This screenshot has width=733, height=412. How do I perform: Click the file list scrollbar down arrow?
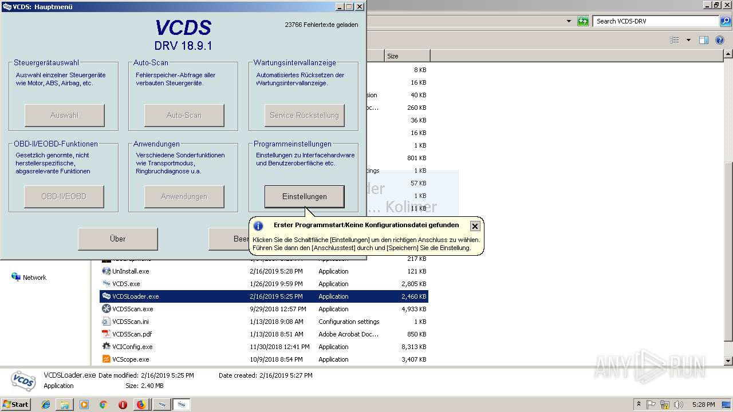[728, 361]
